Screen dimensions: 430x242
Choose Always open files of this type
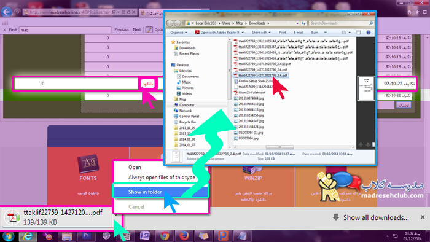162,178
